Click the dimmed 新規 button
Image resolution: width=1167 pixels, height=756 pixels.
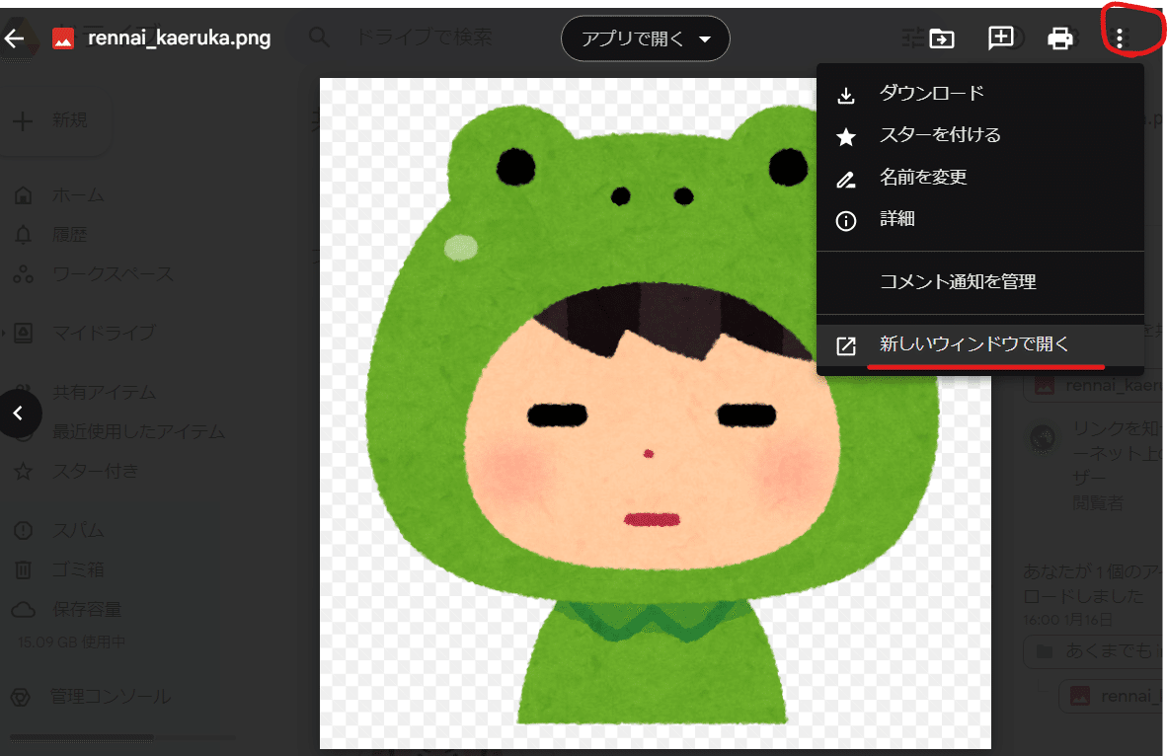click(54, 120)
